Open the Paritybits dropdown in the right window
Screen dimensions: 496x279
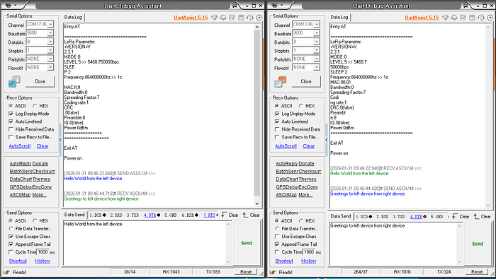click(x=317, y=59)
